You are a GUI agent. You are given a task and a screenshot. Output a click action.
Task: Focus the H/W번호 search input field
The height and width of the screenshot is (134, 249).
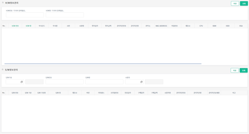(25, 15)
